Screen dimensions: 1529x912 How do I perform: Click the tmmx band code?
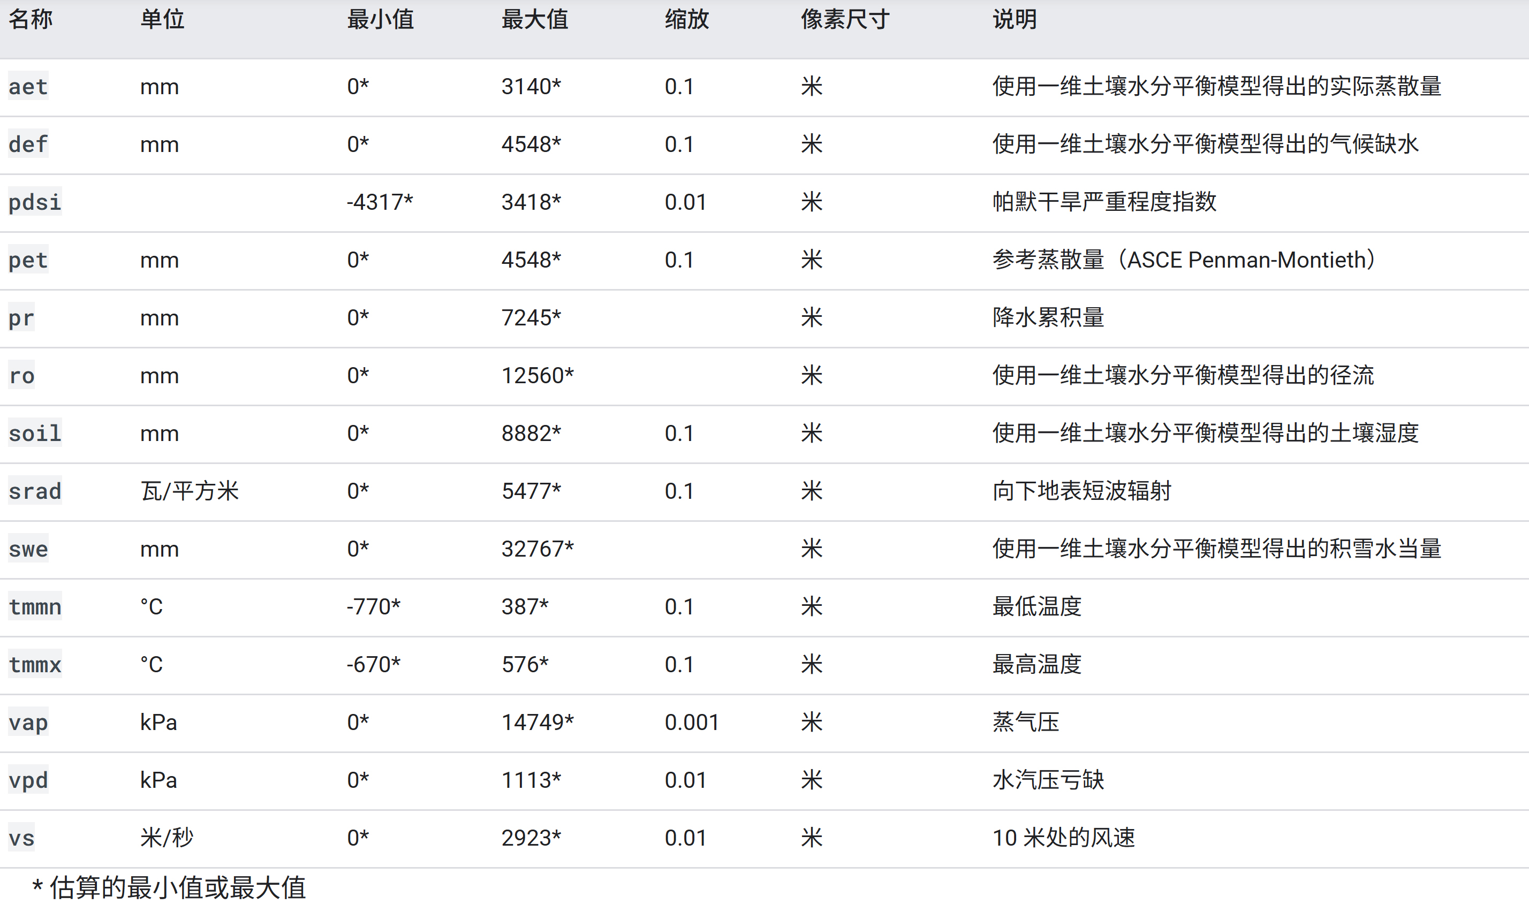(35, 664)
